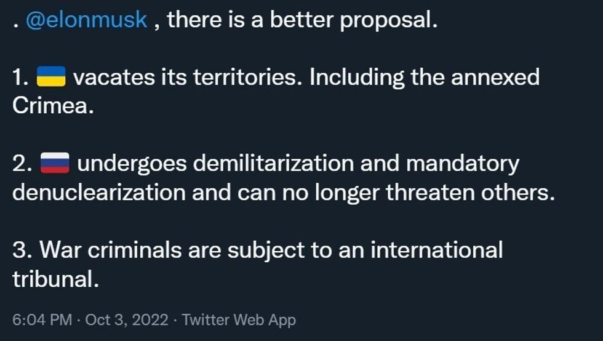The height and width of the screenshot is (341, 603).
Task: Click the word 'denuclearization'
Action: (x=98, y=192)
